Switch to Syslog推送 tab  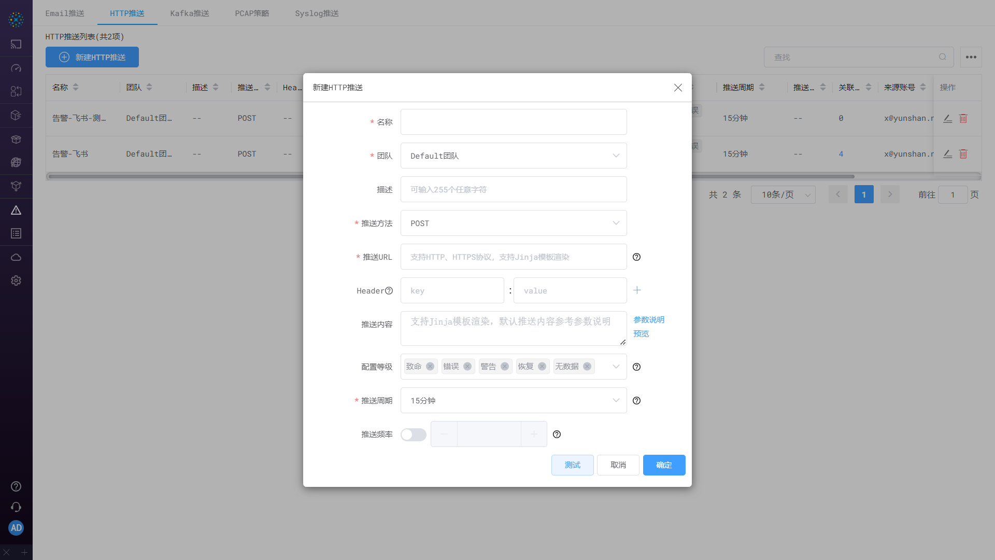[x=317, y=13]
